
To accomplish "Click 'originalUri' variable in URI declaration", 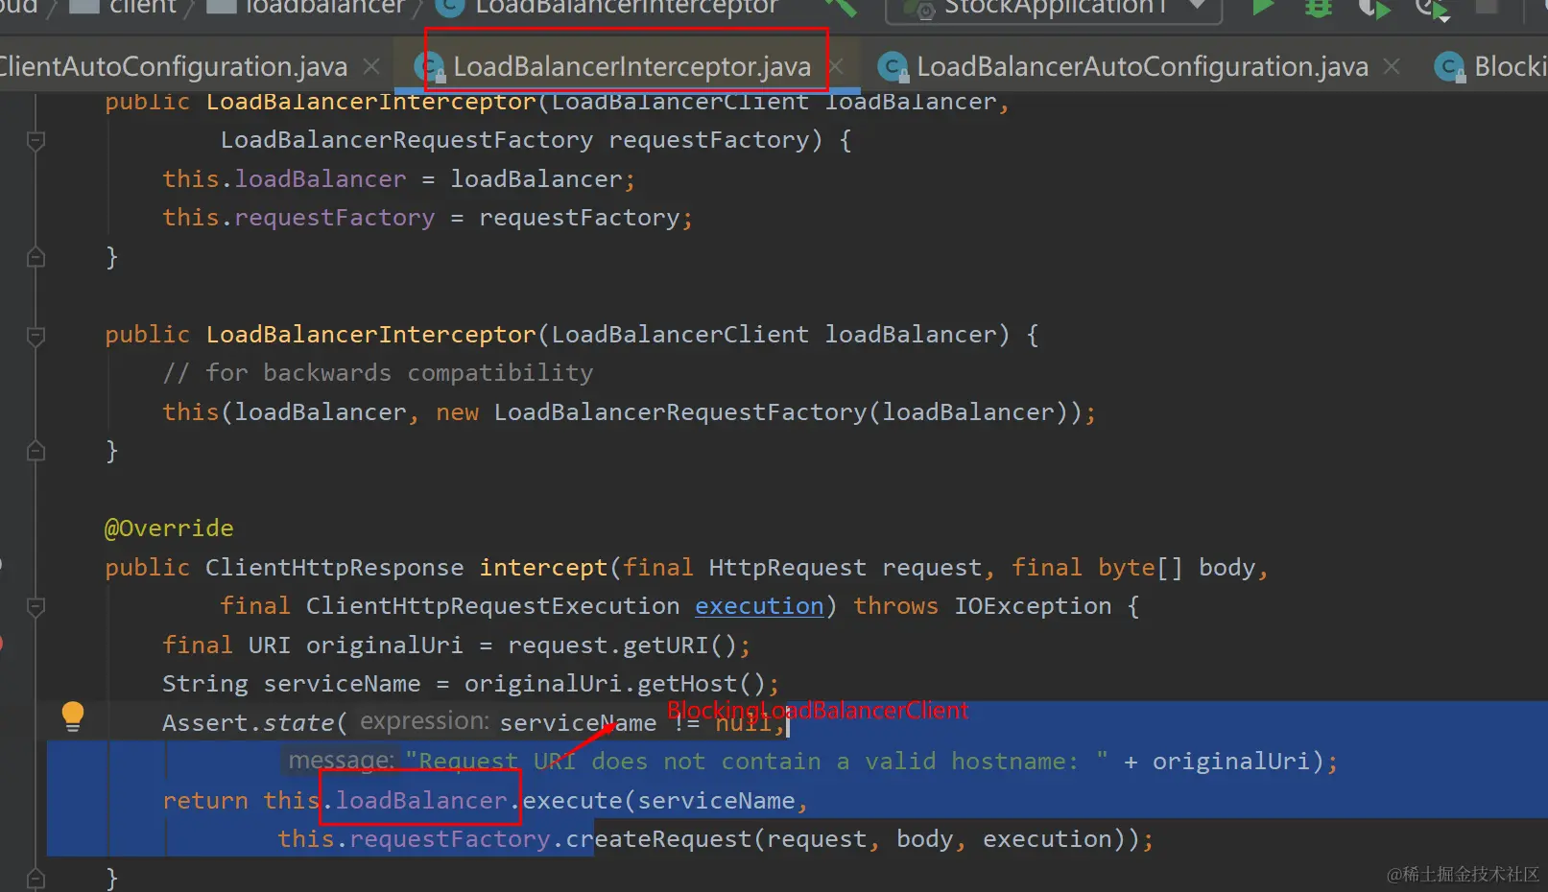I will (x=385, y=646).
